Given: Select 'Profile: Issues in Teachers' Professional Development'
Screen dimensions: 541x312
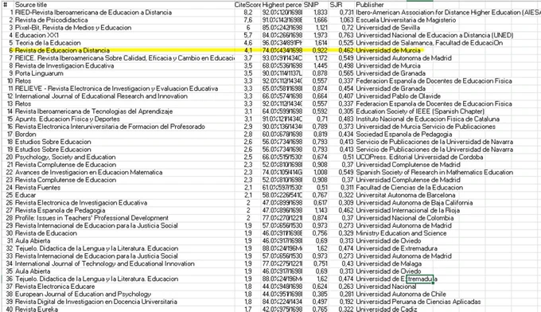Looking at the screenshot, I should (91, 218).
